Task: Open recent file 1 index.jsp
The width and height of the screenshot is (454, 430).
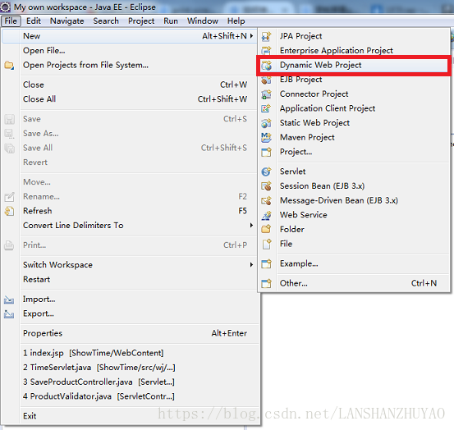Action: [x=130, y=353]
